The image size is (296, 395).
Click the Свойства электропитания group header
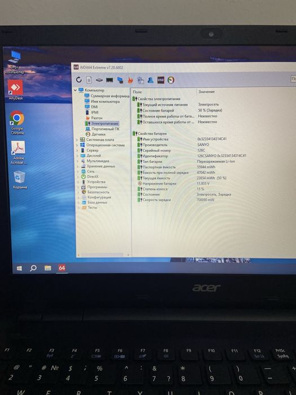click(x=156, y=99)
